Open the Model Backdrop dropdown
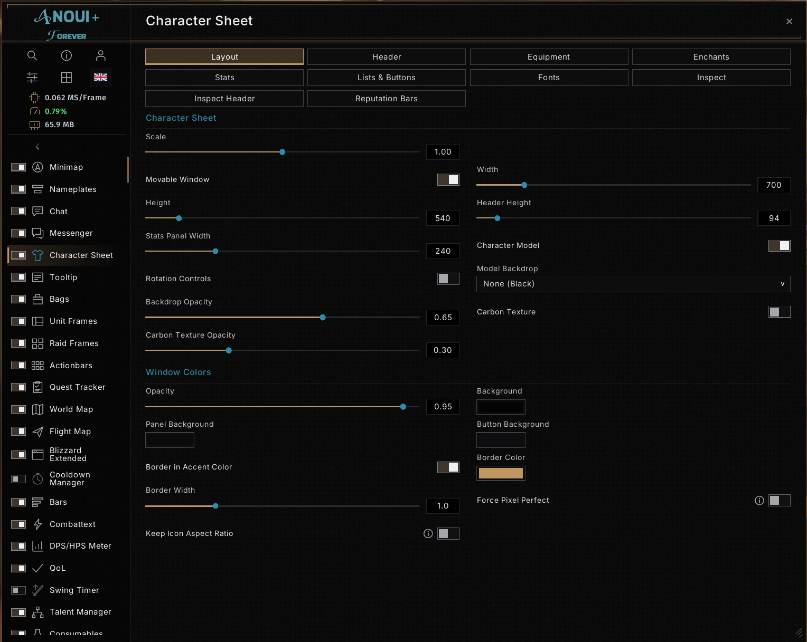The width and height of the screenshot is (807, 642). coord(633,284)
